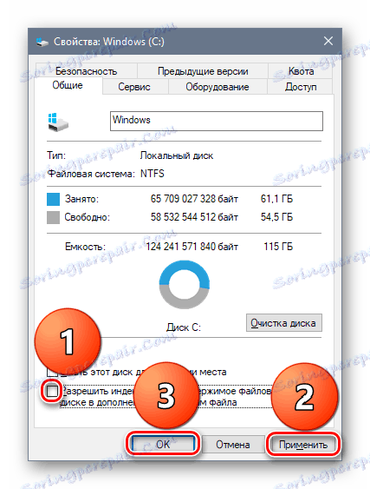Open Очистка диска disk cleanup
This screenshot has height=489, width=370.
tap(284, 323)
